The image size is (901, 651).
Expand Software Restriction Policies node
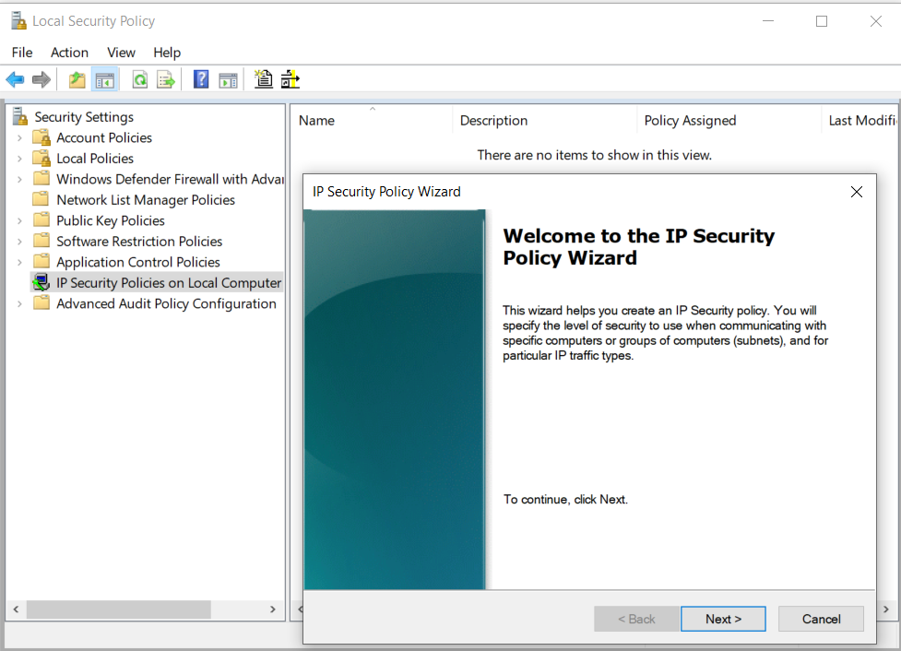tap(20, 242)
